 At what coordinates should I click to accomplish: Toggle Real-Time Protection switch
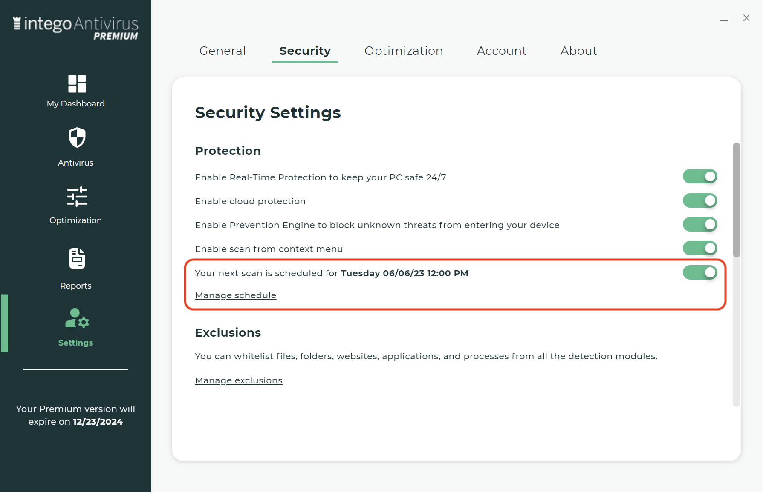[x=700, y=177]
